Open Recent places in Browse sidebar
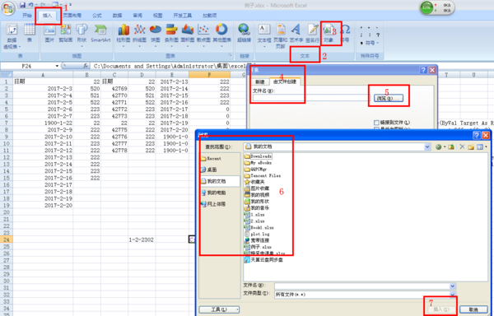 click(212, 159)
